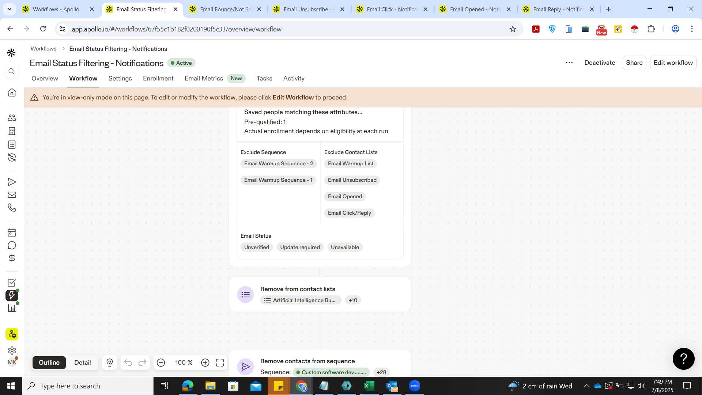702x395 pixels.
Task: Expand the +28 sequences badge
Action: pyautogui.click(x=381, y=372)
